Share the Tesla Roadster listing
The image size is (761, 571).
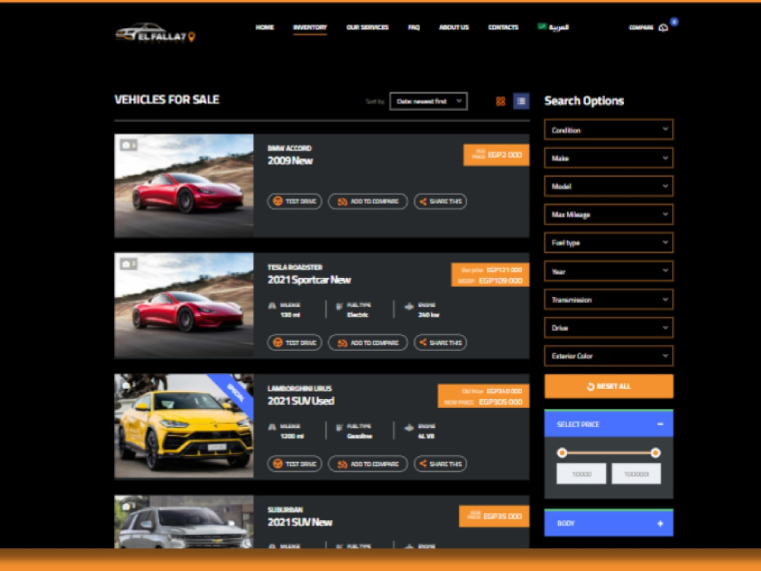(440, 343)
